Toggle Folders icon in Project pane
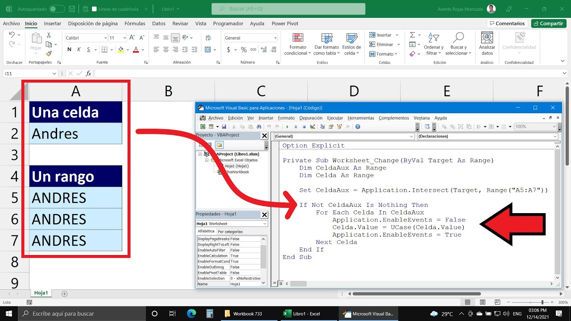571x321 pixels. tap(219, 145)
